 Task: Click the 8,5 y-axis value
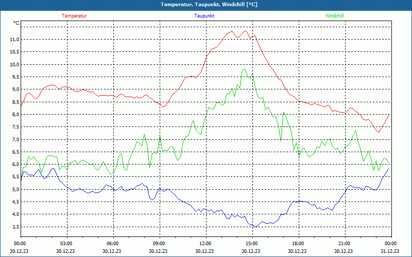(x=15, y=102)
